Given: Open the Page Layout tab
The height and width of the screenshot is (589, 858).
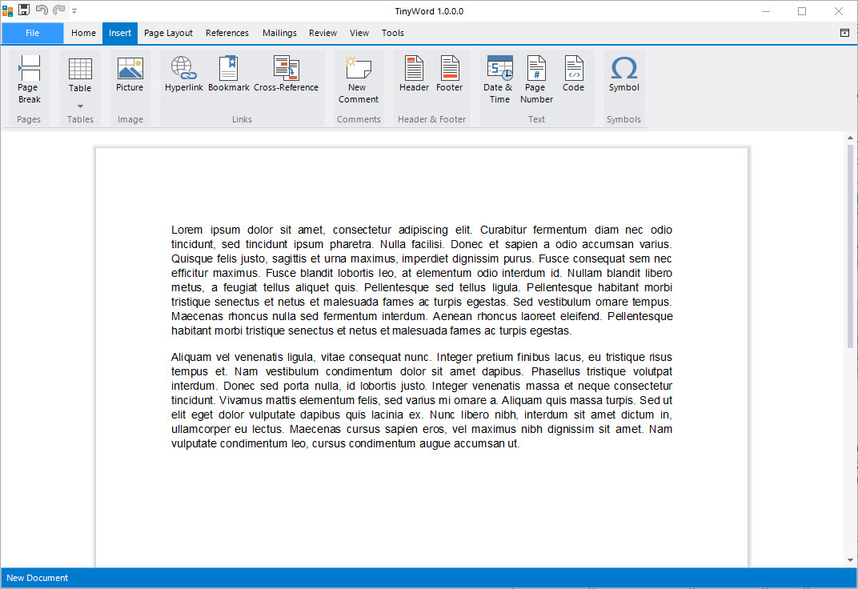Looking at the screenshot, I should (168, 33).
